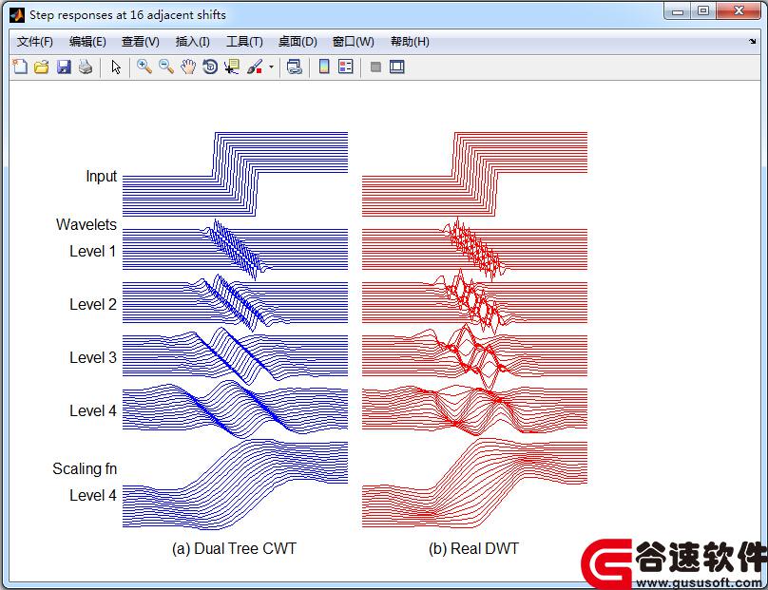768x590 pixels.
Task: Open the 插入(I) menu
Action: point(193,42)
